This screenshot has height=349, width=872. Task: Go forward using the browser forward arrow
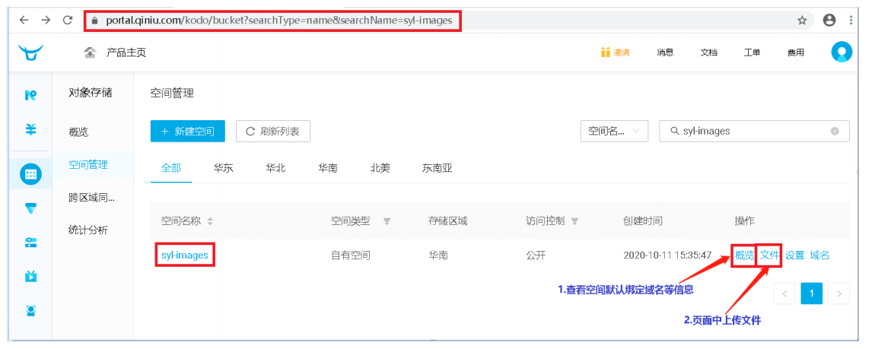[46, 20]
